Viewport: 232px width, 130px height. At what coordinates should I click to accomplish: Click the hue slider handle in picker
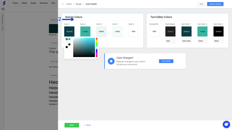[x=97, y=48]
